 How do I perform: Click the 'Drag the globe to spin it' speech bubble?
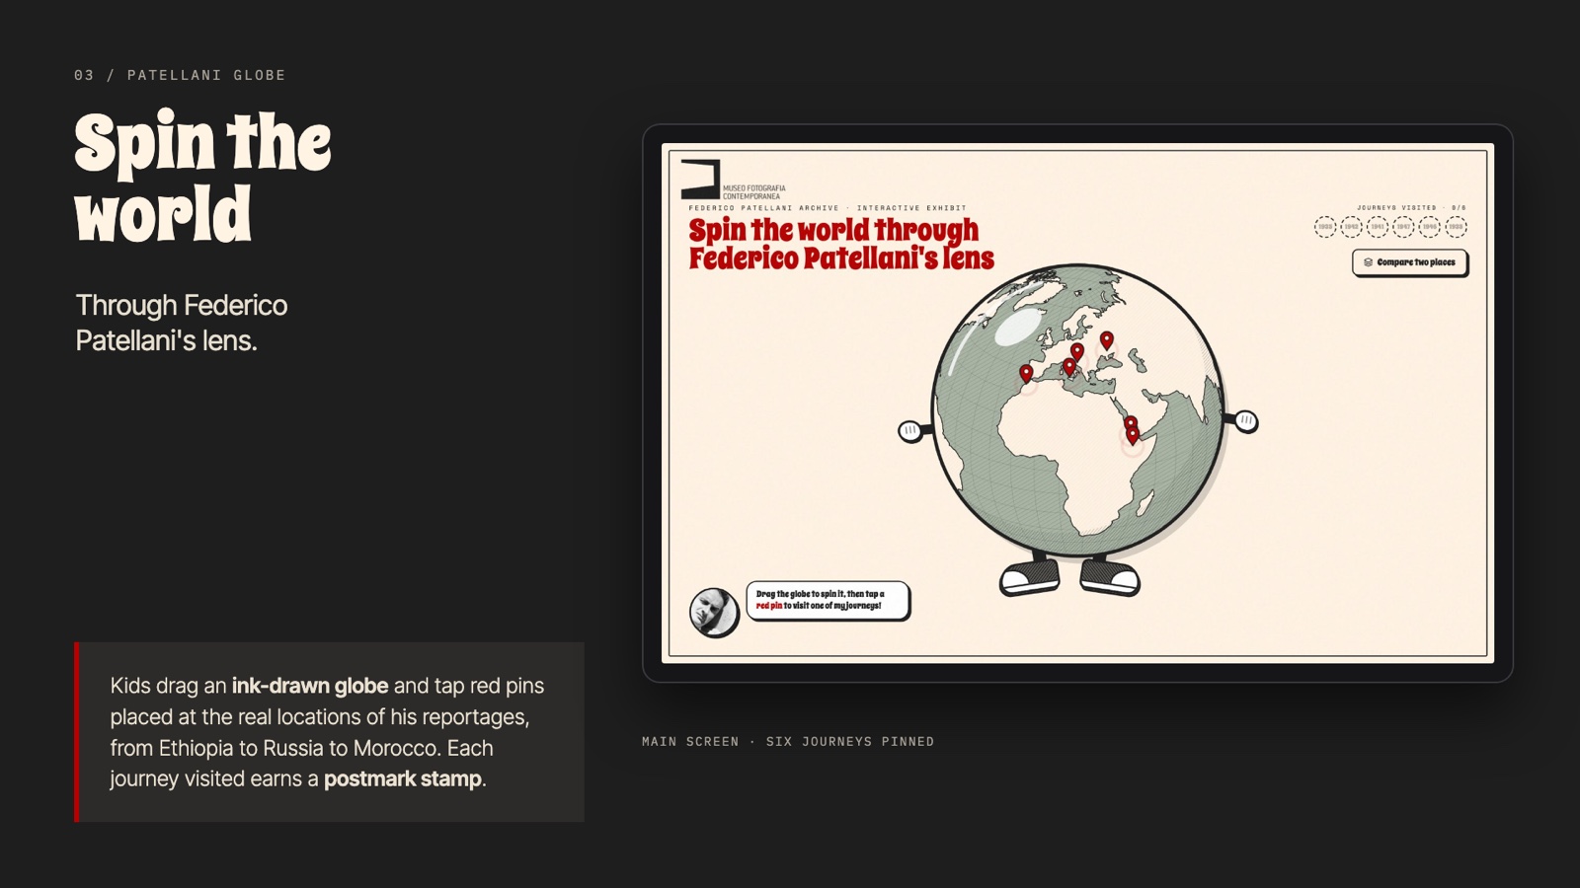(828, 600)
